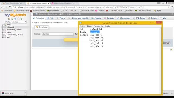Image resolution: width=174 pixels, height=98 pixels.
Task: Expand the test database node
Action: [3, 37]
